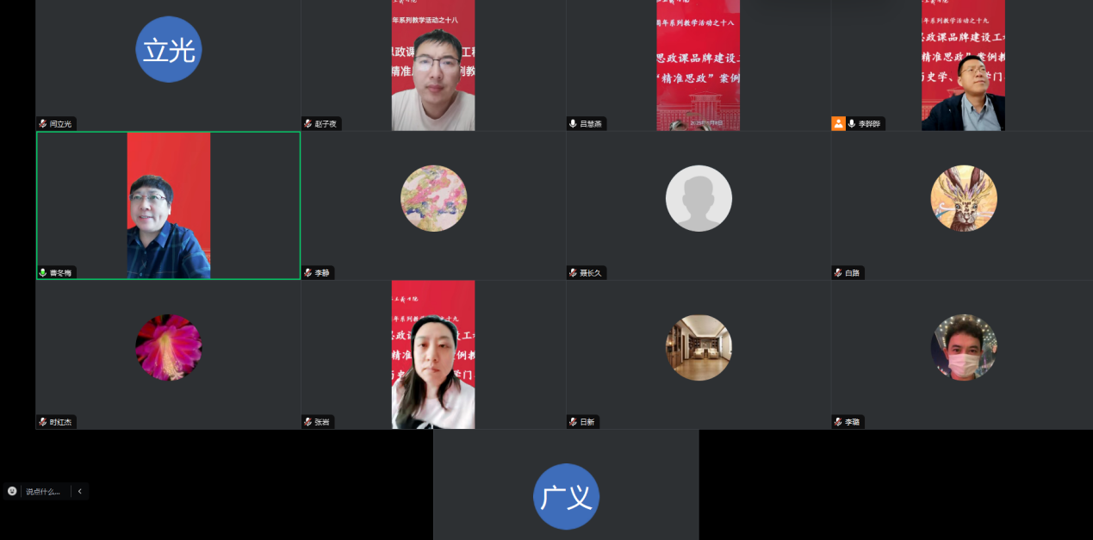Select the blue 广义 avatar circle

tap(566, 497)
